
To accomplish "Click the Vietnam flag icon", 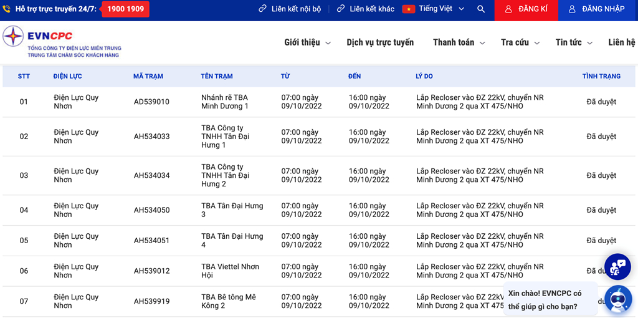I will coord(409,9).
